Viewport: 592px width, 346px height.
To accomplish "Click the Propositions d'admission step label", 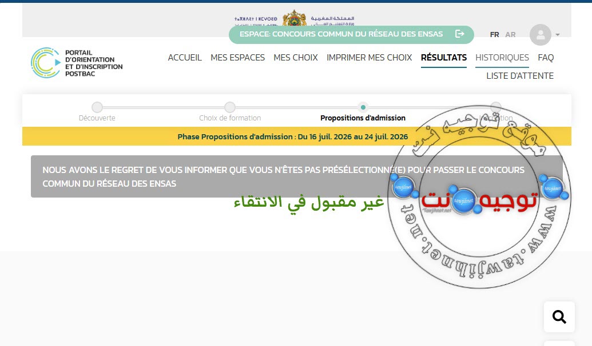I will tap(363, 118).
